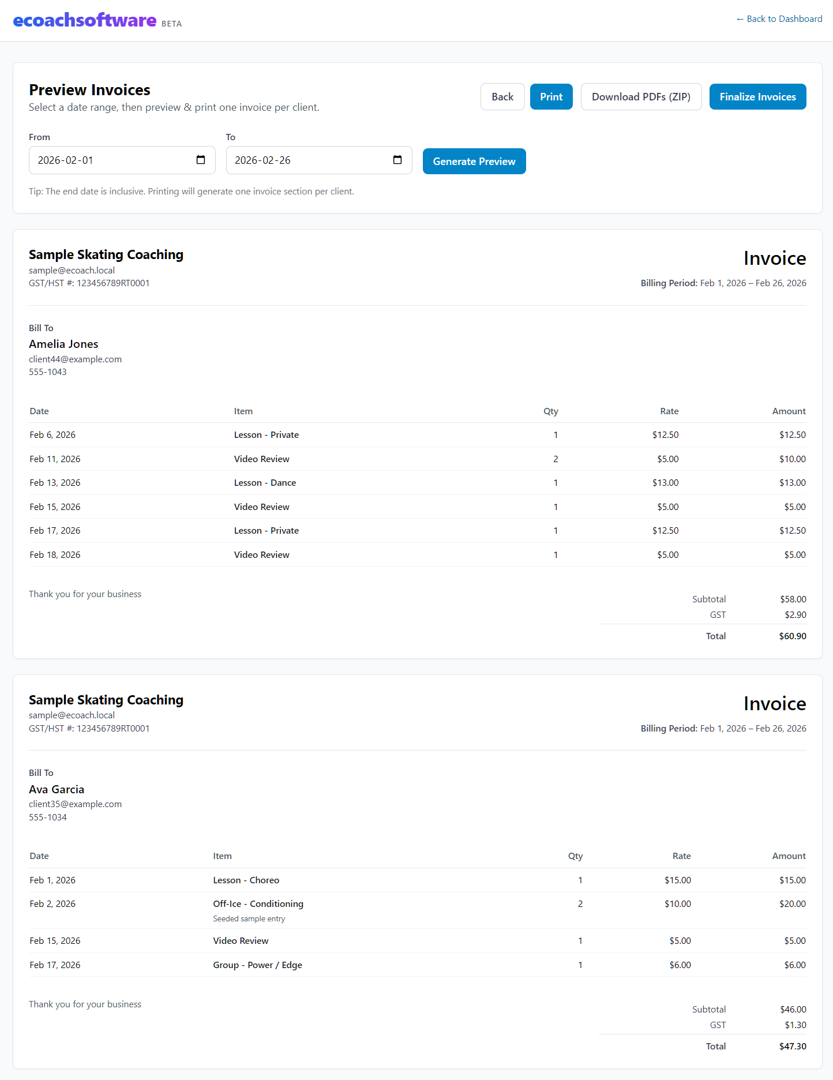
Task: Select Ava Garcia client name
Action: click(57, 789)
